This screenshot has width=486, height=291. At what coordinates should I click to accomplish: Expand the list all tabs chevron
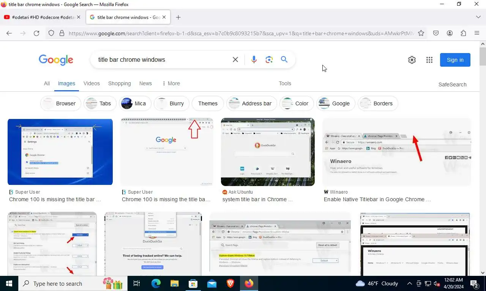478,17
